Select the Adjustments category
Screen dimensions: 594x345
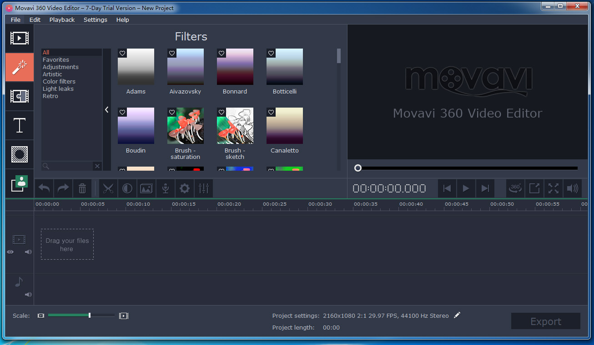[x=60, y=67]
